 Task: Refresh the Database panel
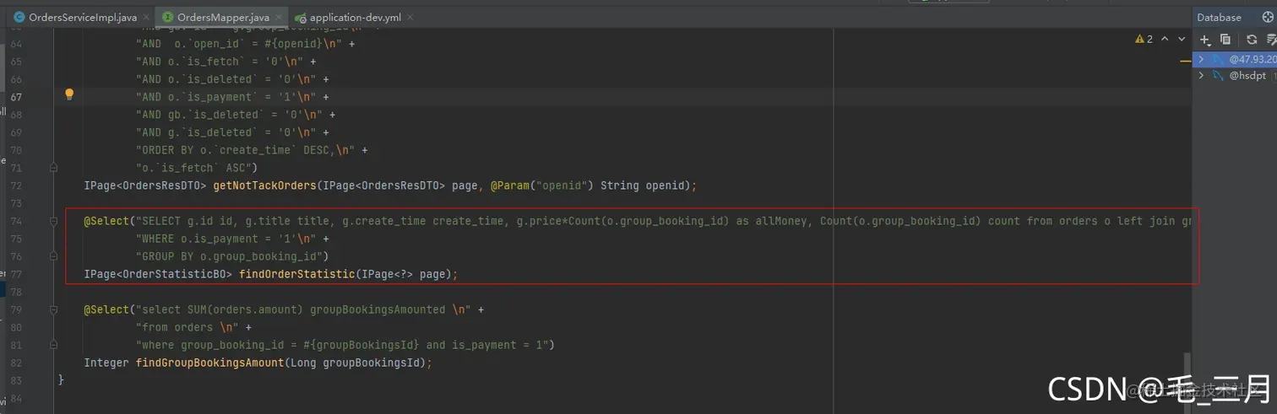pyautogui.click(x=1252, y=40)
